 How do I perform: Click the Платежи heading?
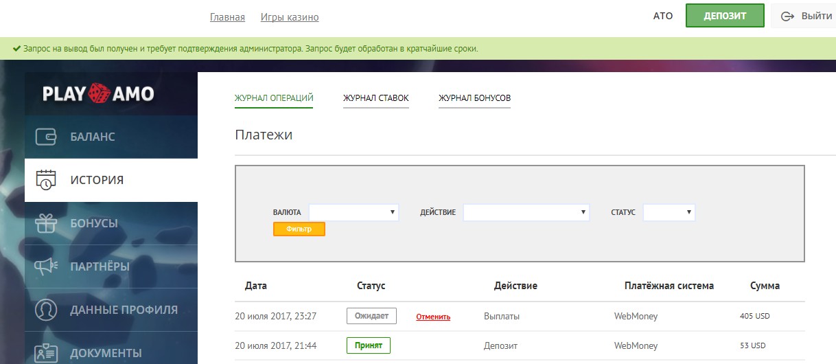(264, 135)
